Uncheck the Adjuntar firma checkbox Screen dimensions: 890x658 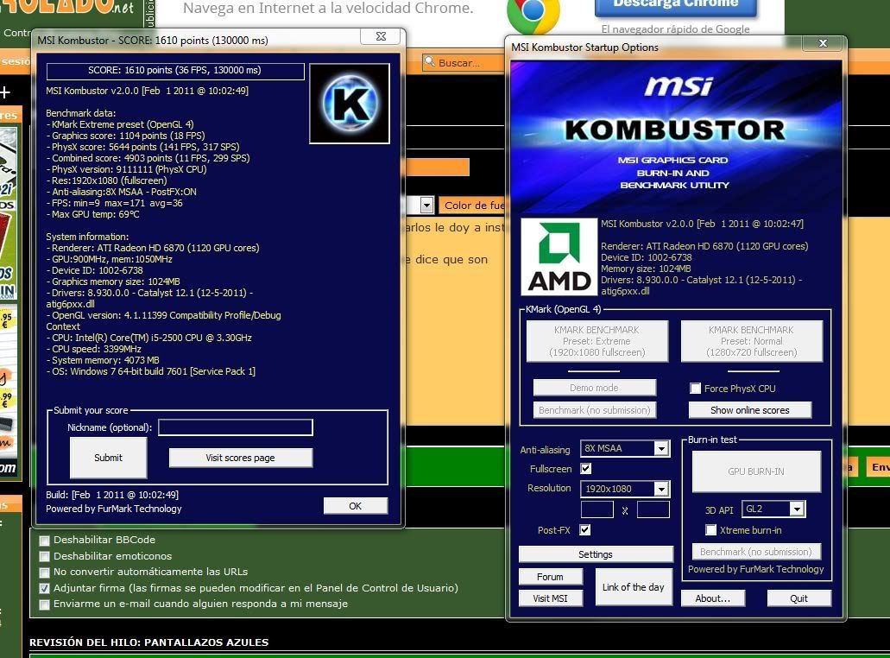click(x=44, y=588)
